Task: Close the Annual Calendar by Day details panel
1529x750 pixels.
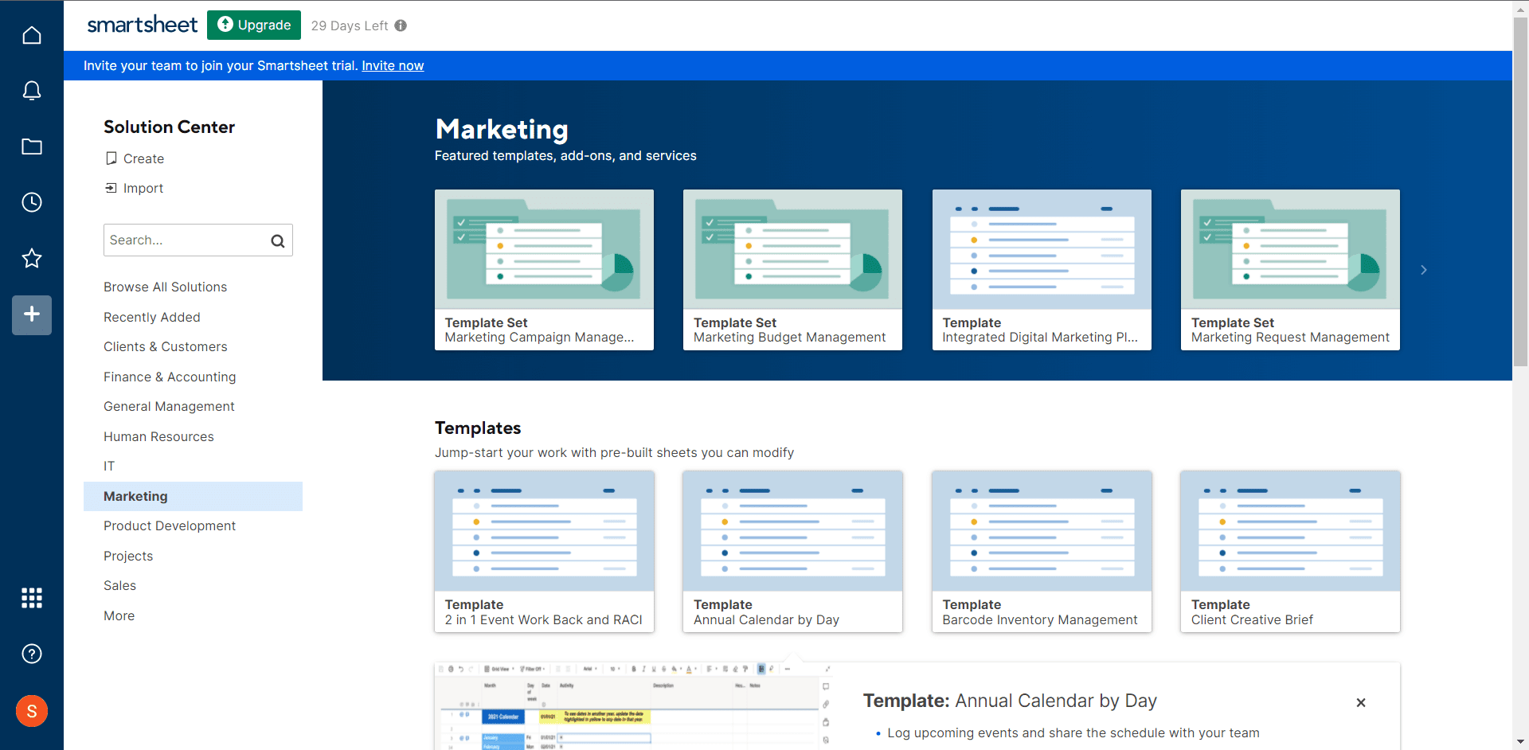Action: point(1360,703)
